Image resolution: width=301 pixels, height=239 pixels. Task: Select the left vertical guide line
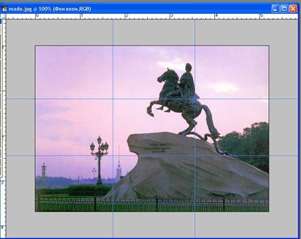[113, 129]
